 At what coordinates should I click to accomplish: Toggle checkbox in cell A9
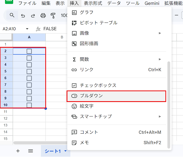tap(29, 98)
